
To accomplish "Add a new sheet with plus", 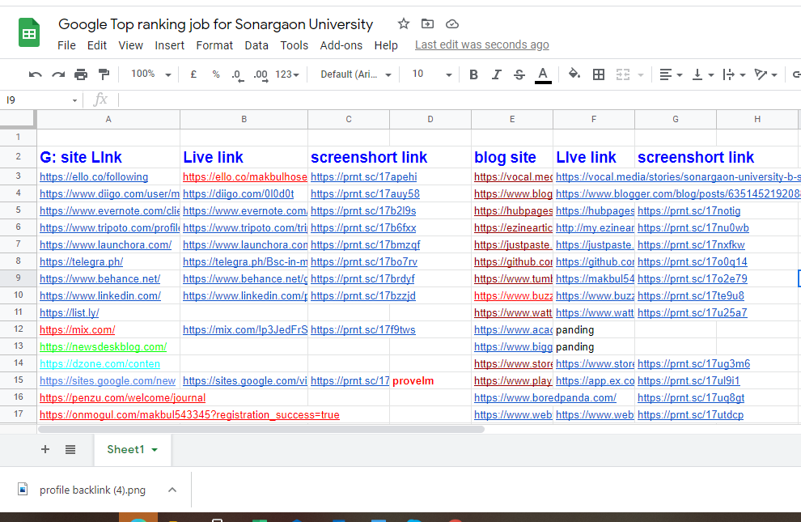I will [45, 449].
